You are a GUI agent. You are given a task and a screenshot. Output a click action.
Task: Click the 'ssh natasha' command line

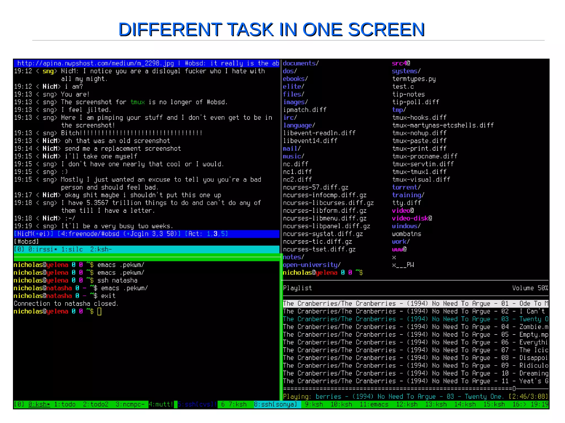coord(118,281)
